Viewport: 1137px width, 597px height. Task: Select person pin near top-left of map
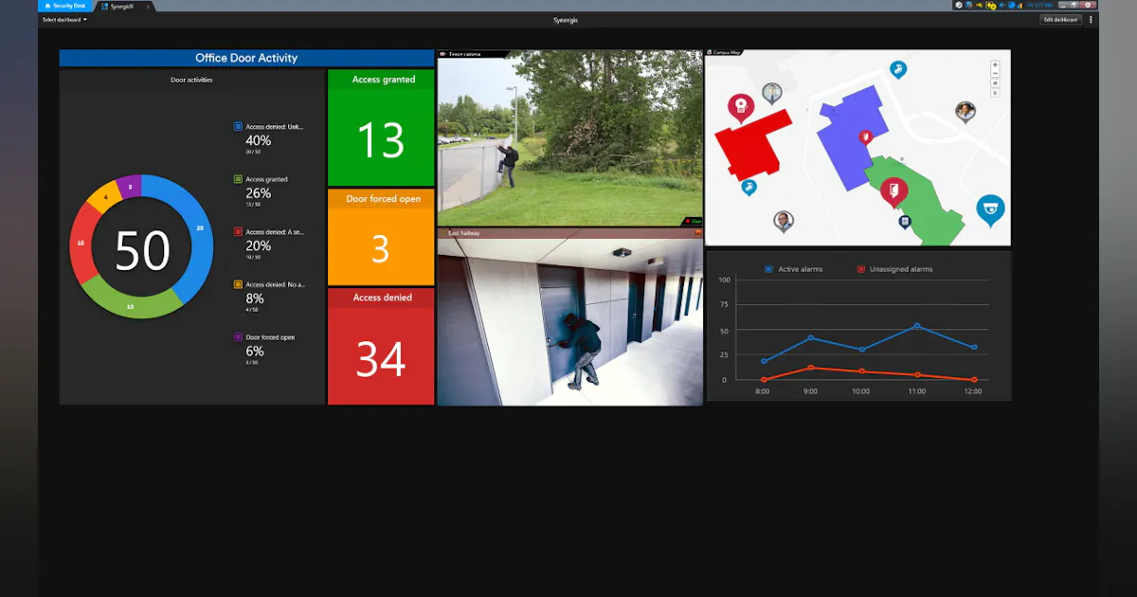772,93
